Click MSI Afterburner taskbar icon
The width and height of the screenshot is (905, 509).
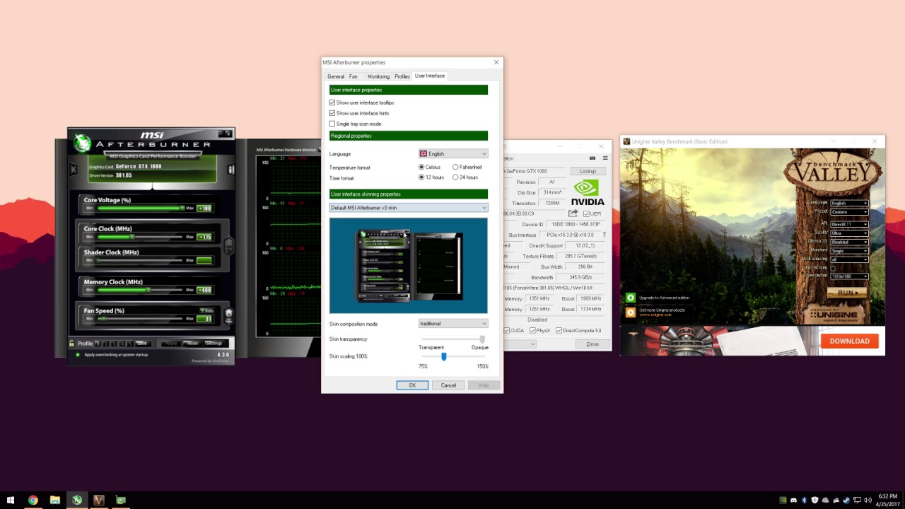click(x=76, y=500)
